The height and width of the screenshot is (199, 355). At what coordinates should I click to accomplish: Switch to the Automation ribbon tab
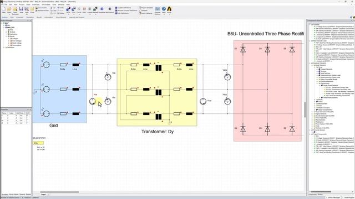[48, 17]
